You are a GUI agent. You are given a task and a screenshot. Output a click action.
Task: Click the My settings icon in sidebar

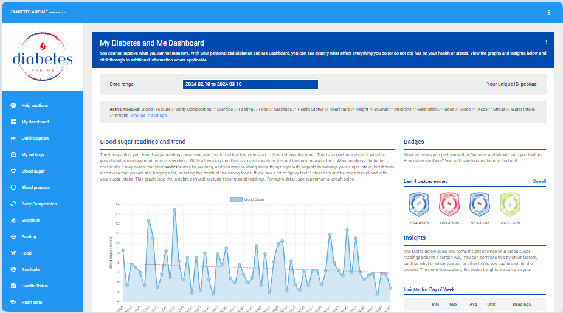point(13,154)
